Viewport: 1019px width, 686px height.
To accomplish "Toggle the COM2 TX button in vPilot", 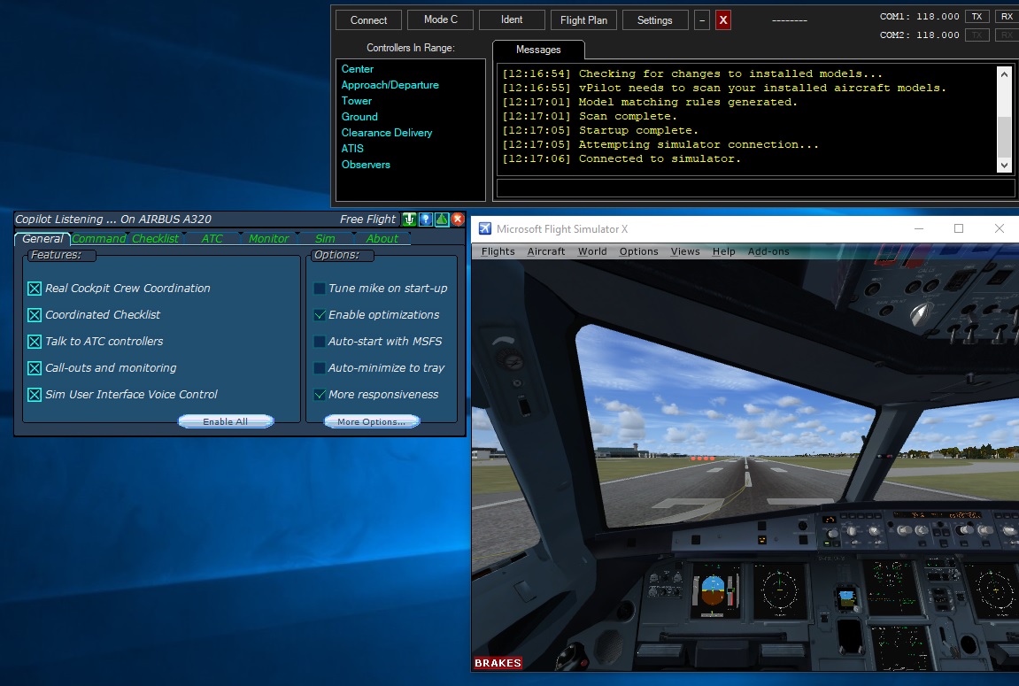I will tap(977, 35).
